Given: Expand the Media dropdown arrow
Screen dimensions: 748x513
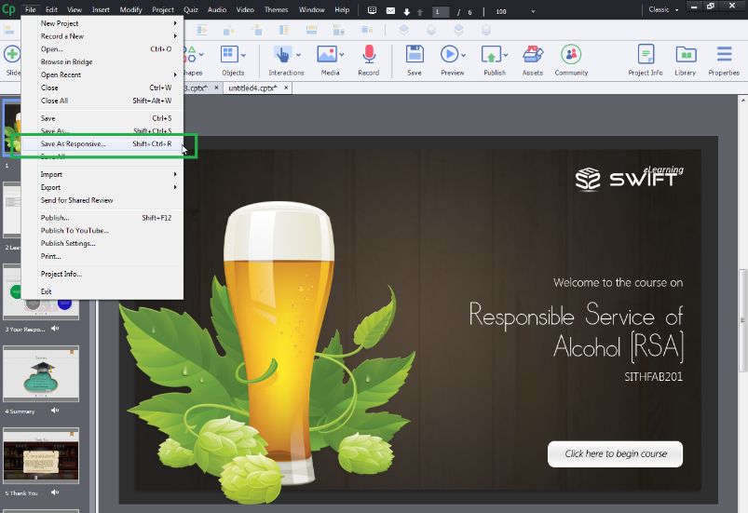Looking at the screenshot, I should coord(342,55).
